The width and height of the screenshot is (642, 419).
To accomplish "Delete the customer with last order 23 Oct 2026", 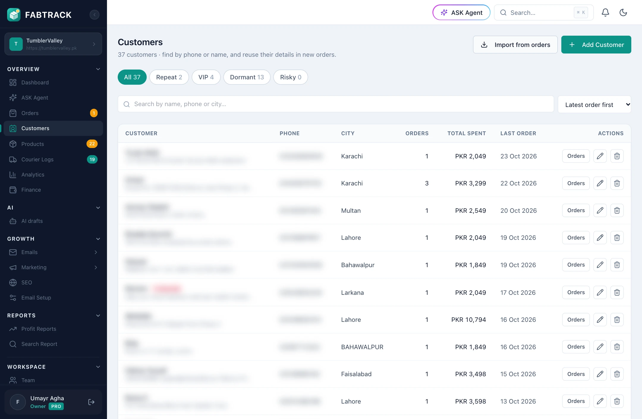I will tap(617, 156).
